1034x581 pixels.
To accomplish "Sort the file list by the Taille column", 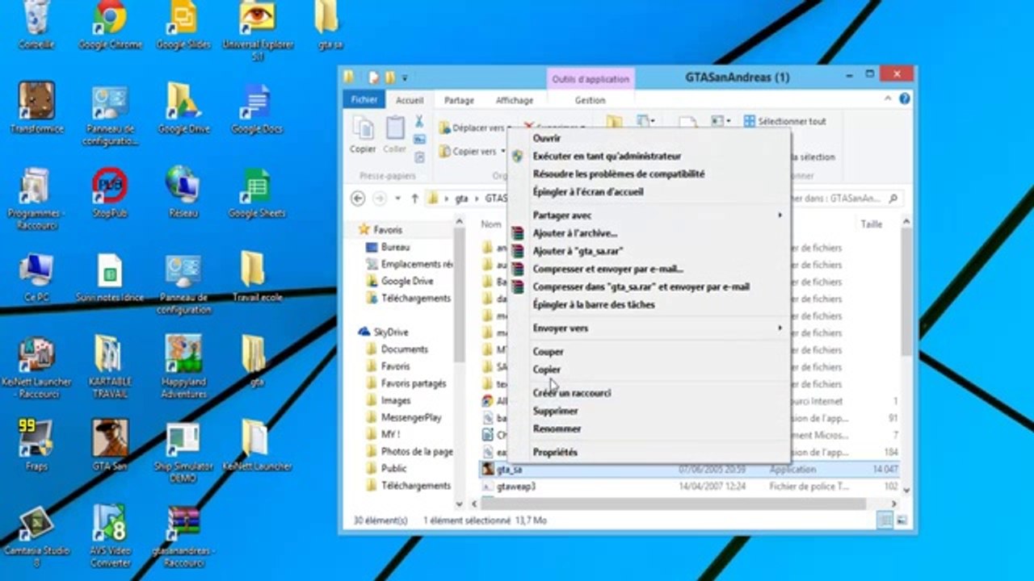I will pos(871,224).
